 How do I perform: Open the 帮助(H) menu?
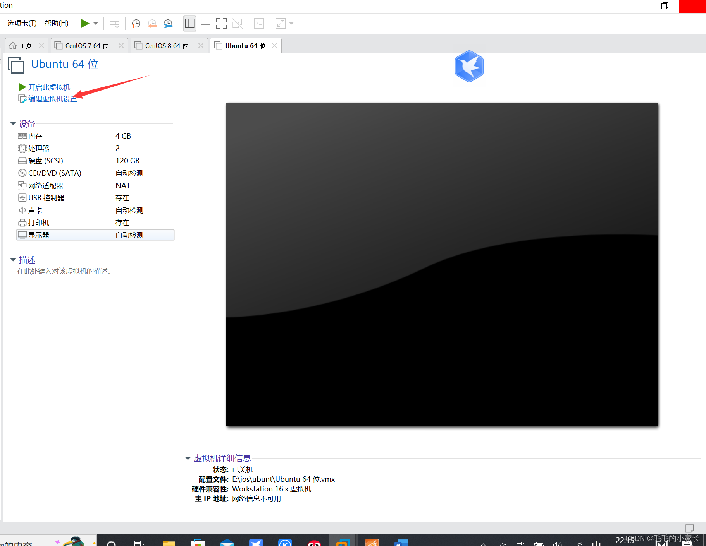[x=57, y=23]
